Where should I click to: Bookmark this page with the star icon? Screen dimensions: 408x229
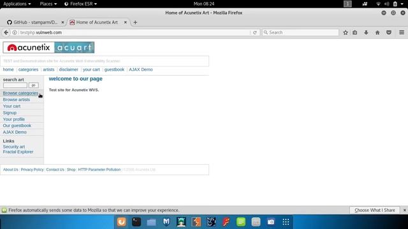[x=346, y=32]
